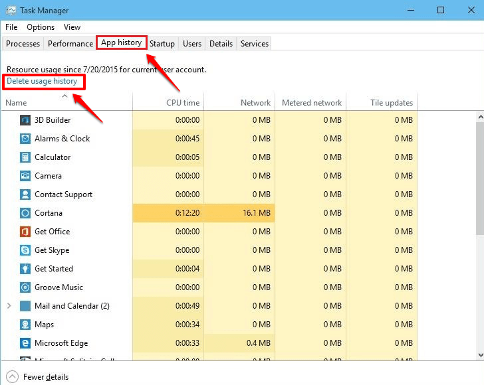Open the View menu
This screenshot has height=385, width=484.
72,27
